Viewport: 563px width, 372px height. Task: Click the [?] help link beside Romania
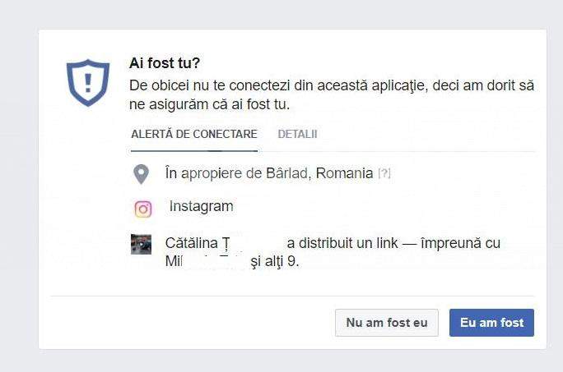pos(384,174)
